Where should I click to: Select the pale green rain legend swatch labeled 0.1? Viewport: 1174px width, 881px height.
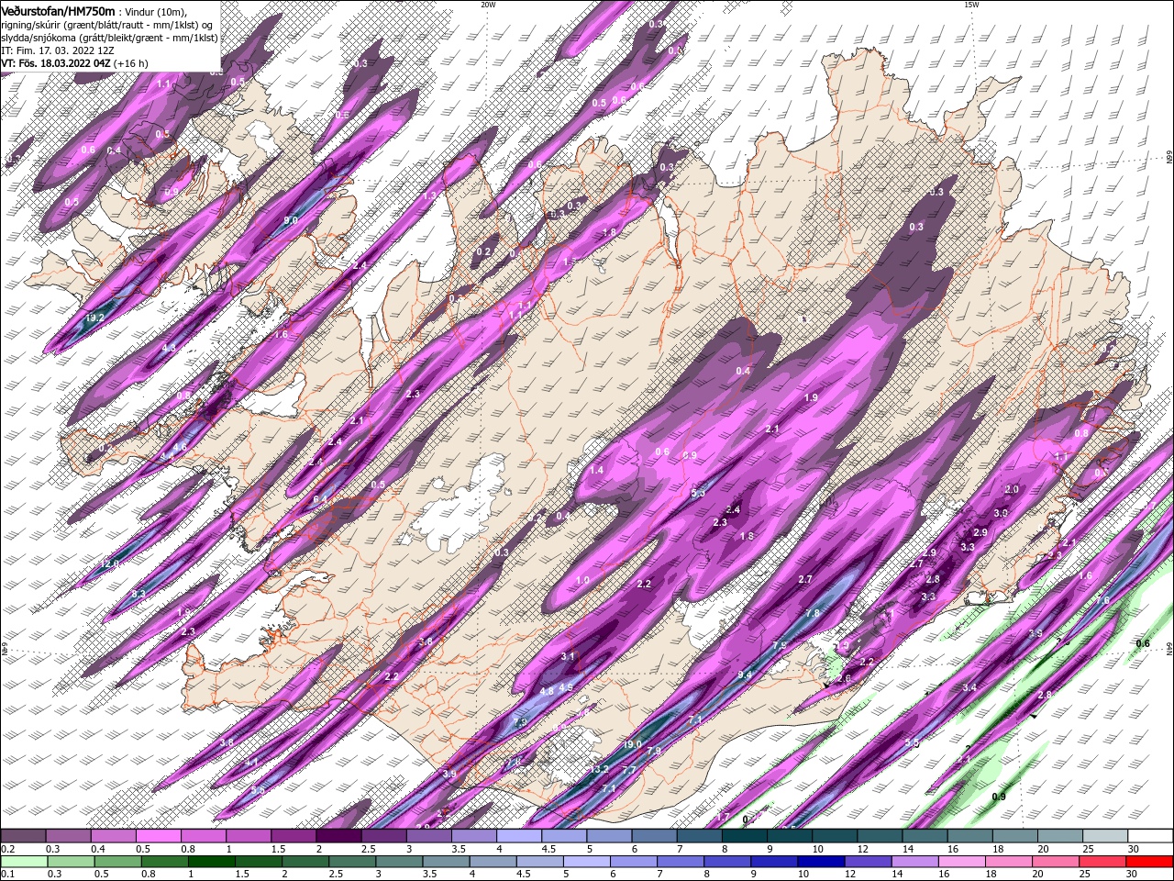click(x=24, y=861)
